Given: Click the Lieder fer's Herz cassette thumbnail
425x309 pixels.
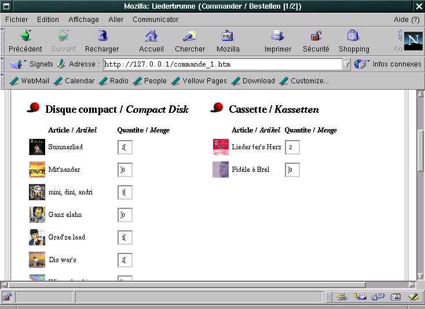Looking at the screenshot, I should coord(221,147).
